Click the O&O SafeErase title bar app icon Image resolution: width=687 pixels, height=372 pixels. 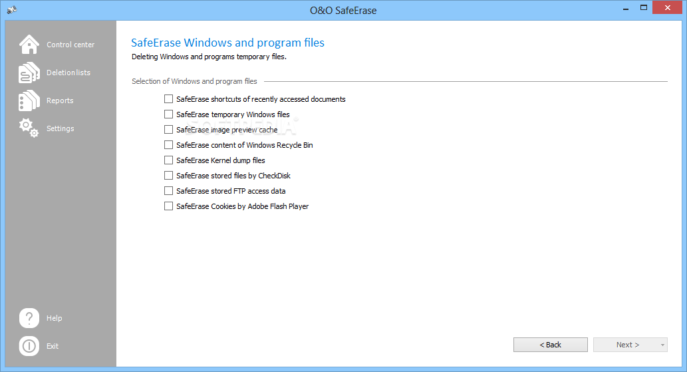click(12, 9)
